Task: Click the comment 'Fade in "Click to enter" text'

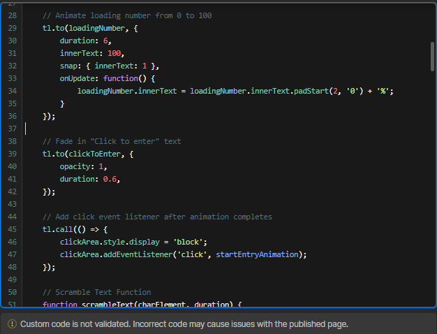Action: point(112,141)
